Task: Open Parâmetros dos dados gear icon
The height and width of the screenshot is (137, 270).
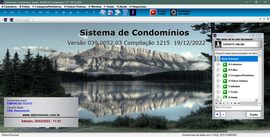Action: [173, 13]
